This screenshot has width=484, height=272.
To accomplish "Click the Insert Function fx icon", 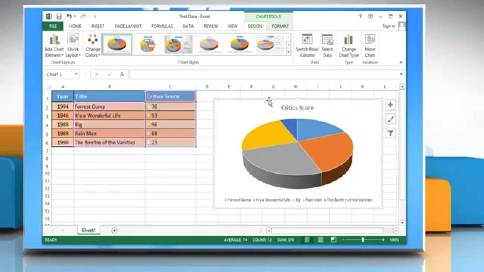I will point(122,74).
